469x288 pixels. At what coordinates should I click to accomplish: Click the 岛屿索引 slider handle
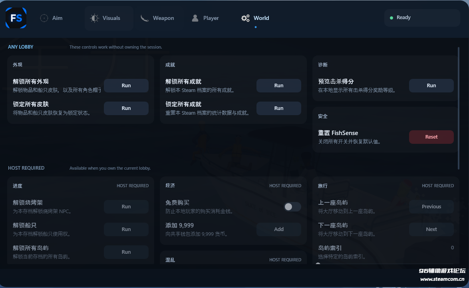[x=318, y=264]
